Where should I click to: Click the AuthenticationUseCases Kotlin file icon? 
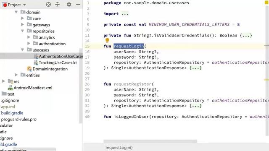pos(36,56)
